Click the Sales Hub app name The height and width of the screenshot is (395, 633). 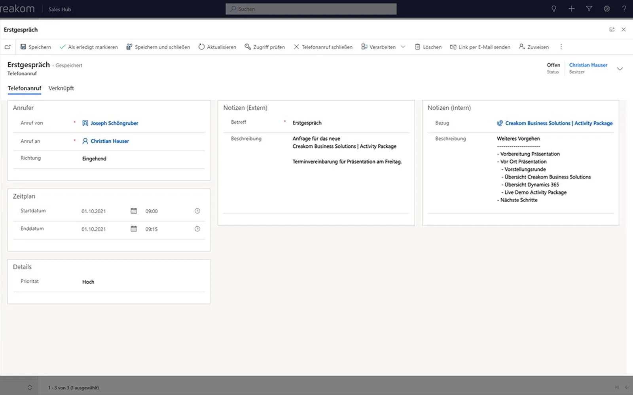pos(60,9)
